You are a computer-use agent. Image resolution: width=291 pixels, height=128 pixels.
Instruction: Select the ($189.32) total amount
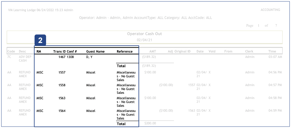tap(149, 66)
